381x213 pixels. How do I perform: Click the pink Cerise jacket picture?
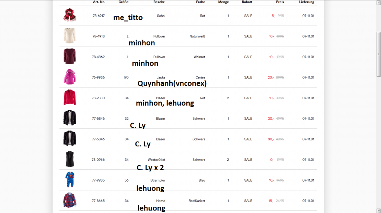point(70,77)
